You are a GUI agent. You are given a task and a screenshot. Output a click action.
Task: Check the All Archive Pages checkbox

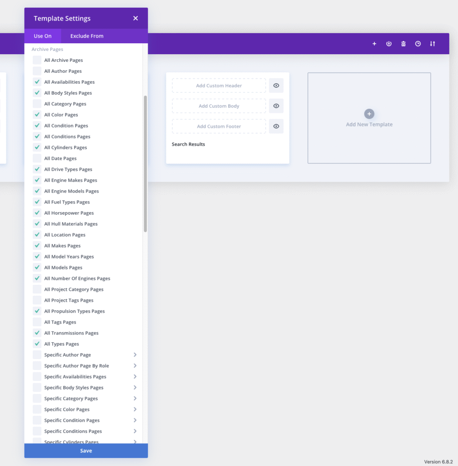point(37,60)
